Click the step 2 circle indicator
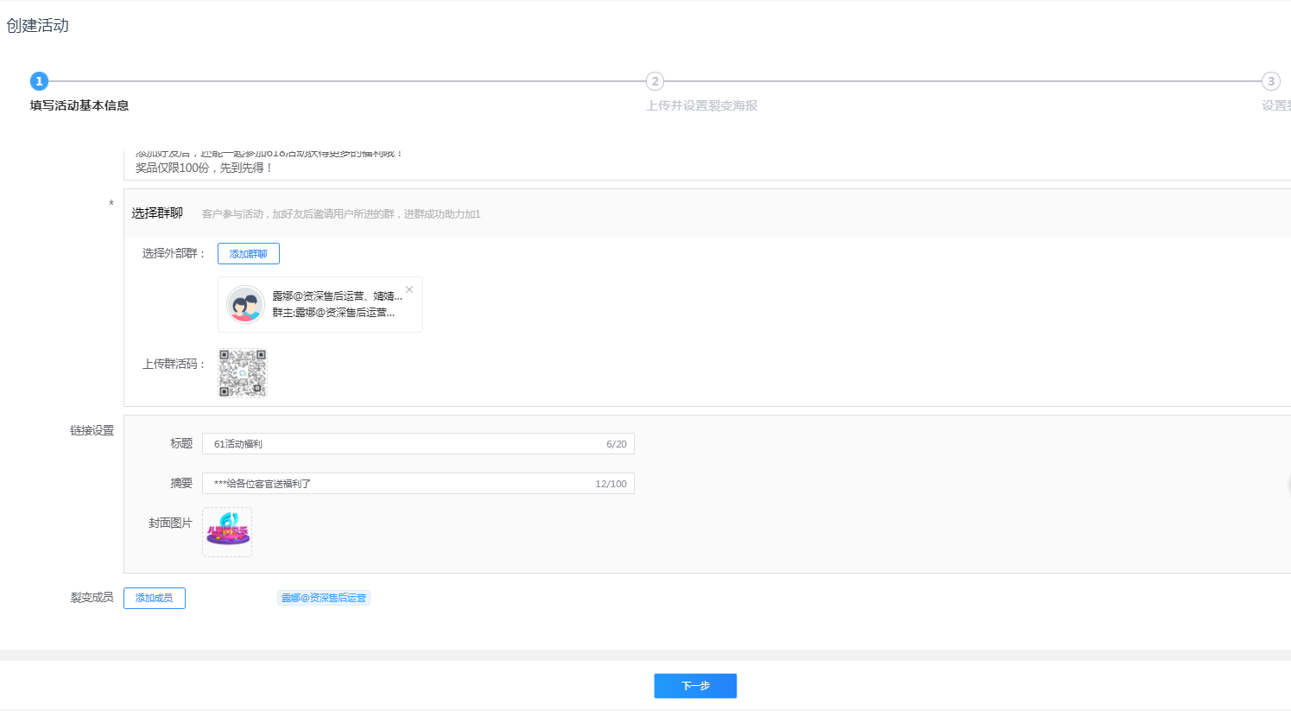Viewport: 1291px width, 711px height. click(655, 81)
